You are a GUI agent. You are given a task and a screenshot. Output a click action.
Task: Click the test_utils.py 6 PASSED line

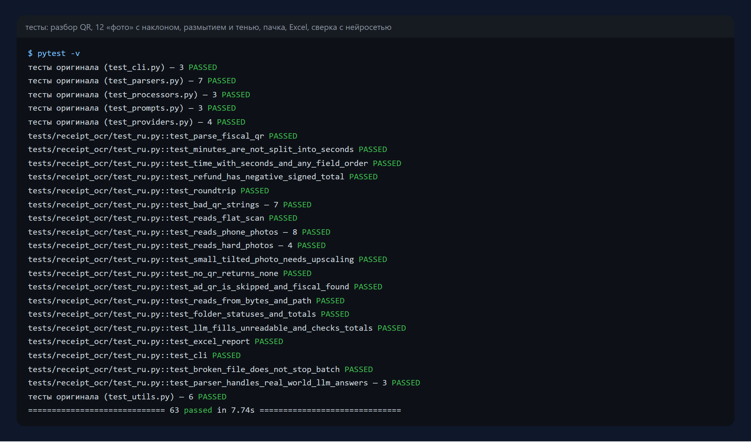point(127,397)
